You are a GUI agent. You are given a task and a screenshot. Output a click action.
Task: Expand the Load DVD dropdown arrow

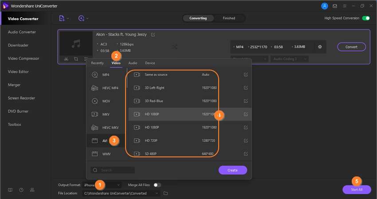click(87, 19)
